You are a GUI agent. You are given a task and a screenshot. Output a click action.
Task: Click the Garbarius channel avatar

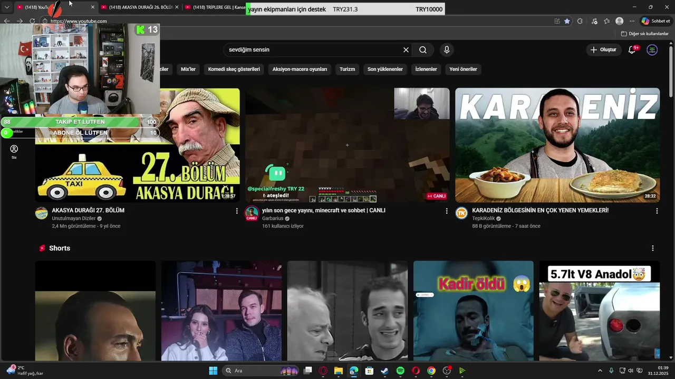[252, 213]
